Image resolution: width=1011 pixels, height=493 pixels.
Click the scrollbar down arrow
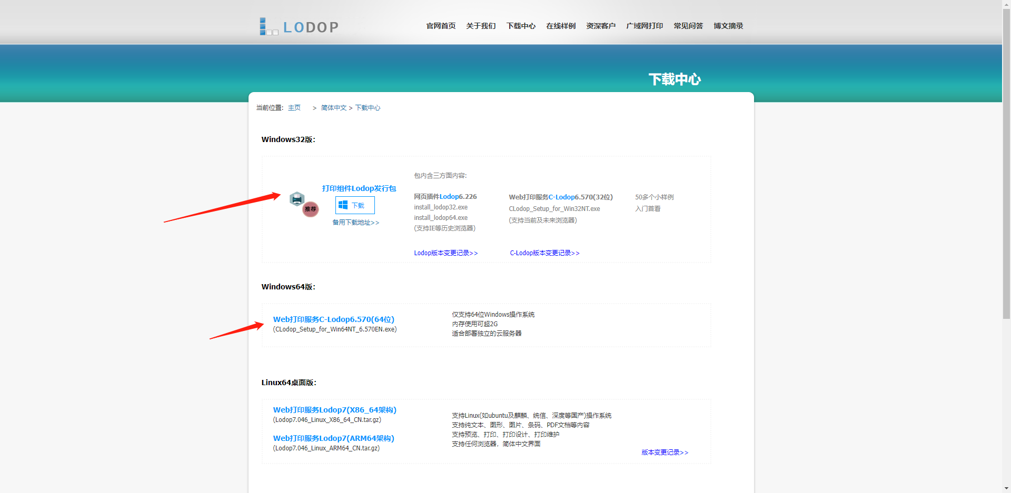(1006, 489)
